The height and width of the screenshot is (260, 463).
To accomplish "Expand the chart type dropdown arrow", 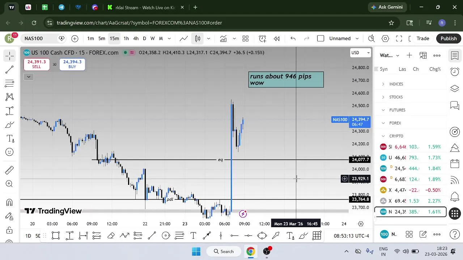I will (x=208, y=39).
